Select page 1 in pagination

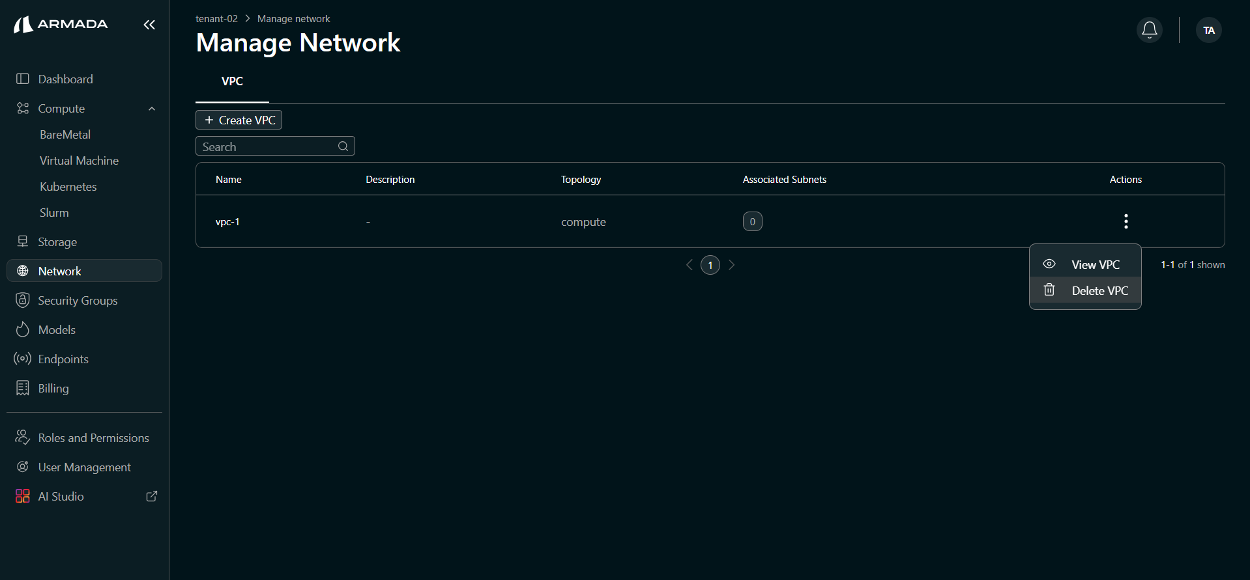click(x=710, y=265)
